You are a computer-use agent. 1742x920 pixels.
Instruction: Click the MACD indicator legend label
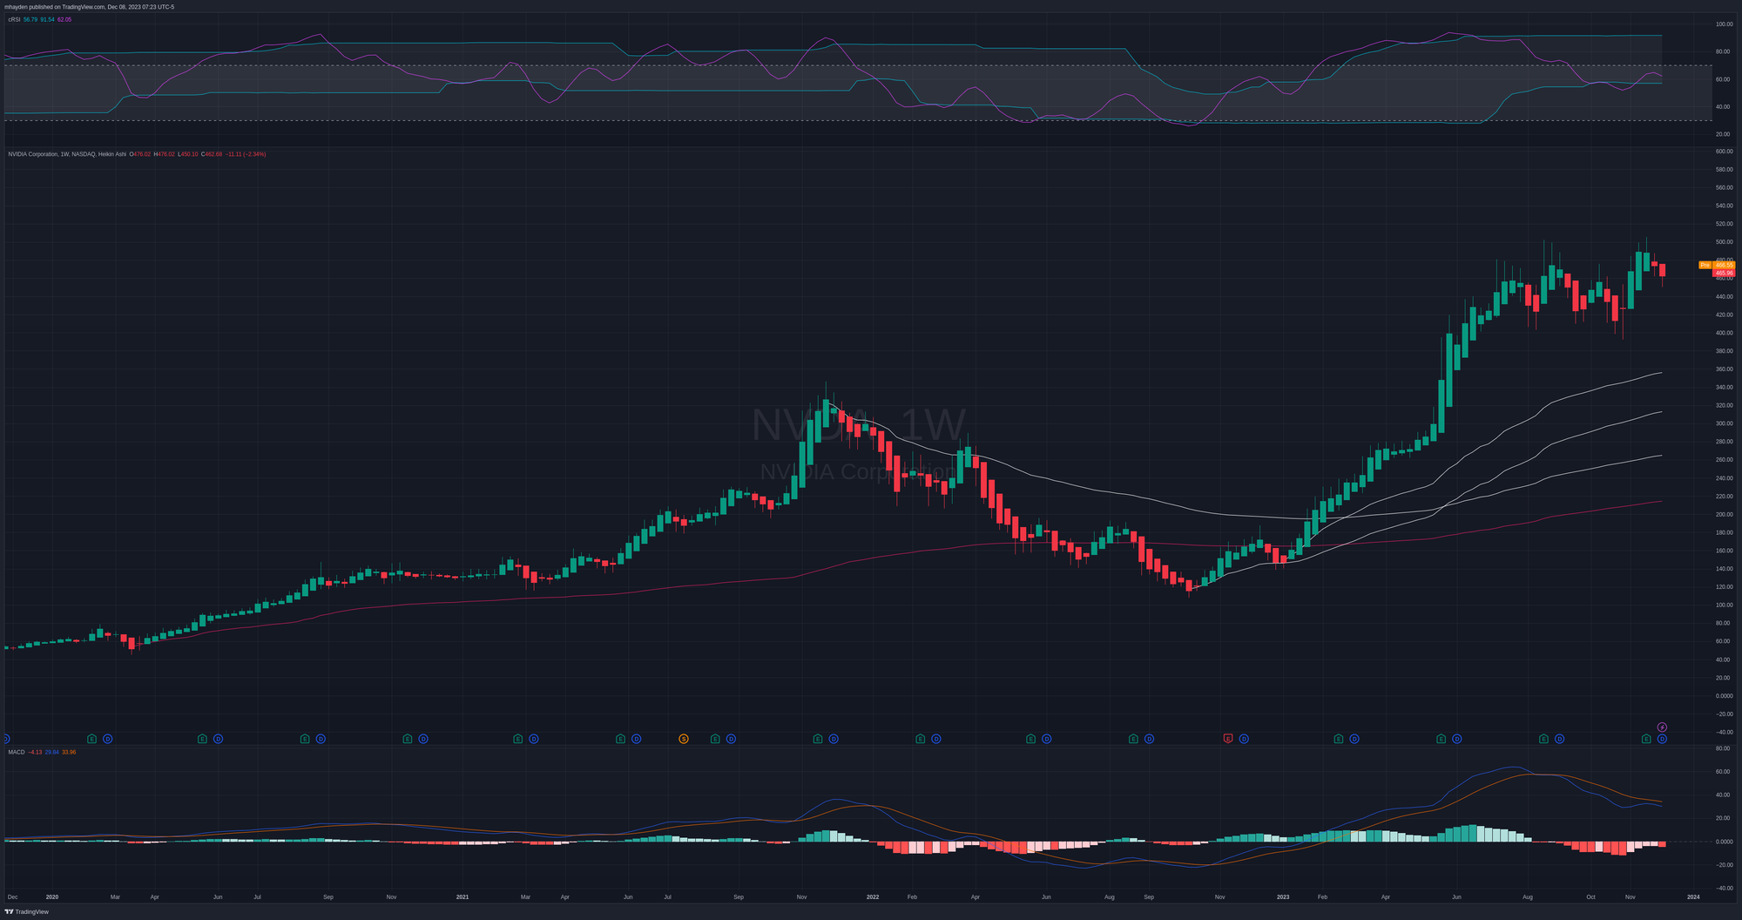[x=17, y=752]
